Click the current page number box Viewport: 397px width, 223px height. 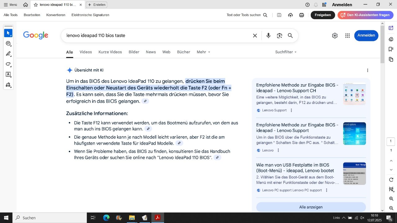(391, 141)
